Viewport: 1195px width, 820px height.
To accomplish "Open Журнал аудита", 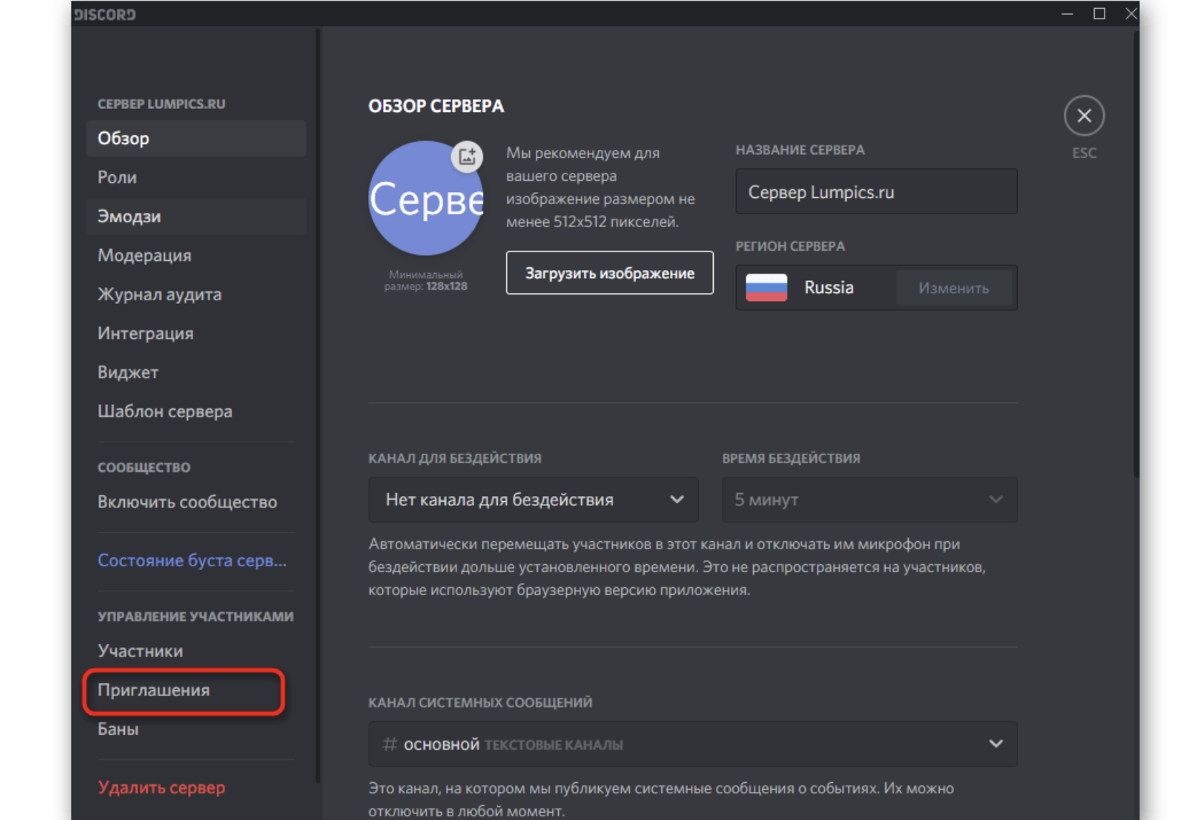I will point(160,295).
